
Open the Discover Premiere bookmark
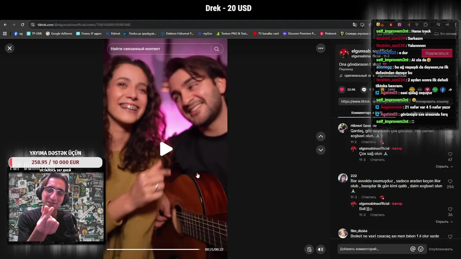[x=299, y=33]
